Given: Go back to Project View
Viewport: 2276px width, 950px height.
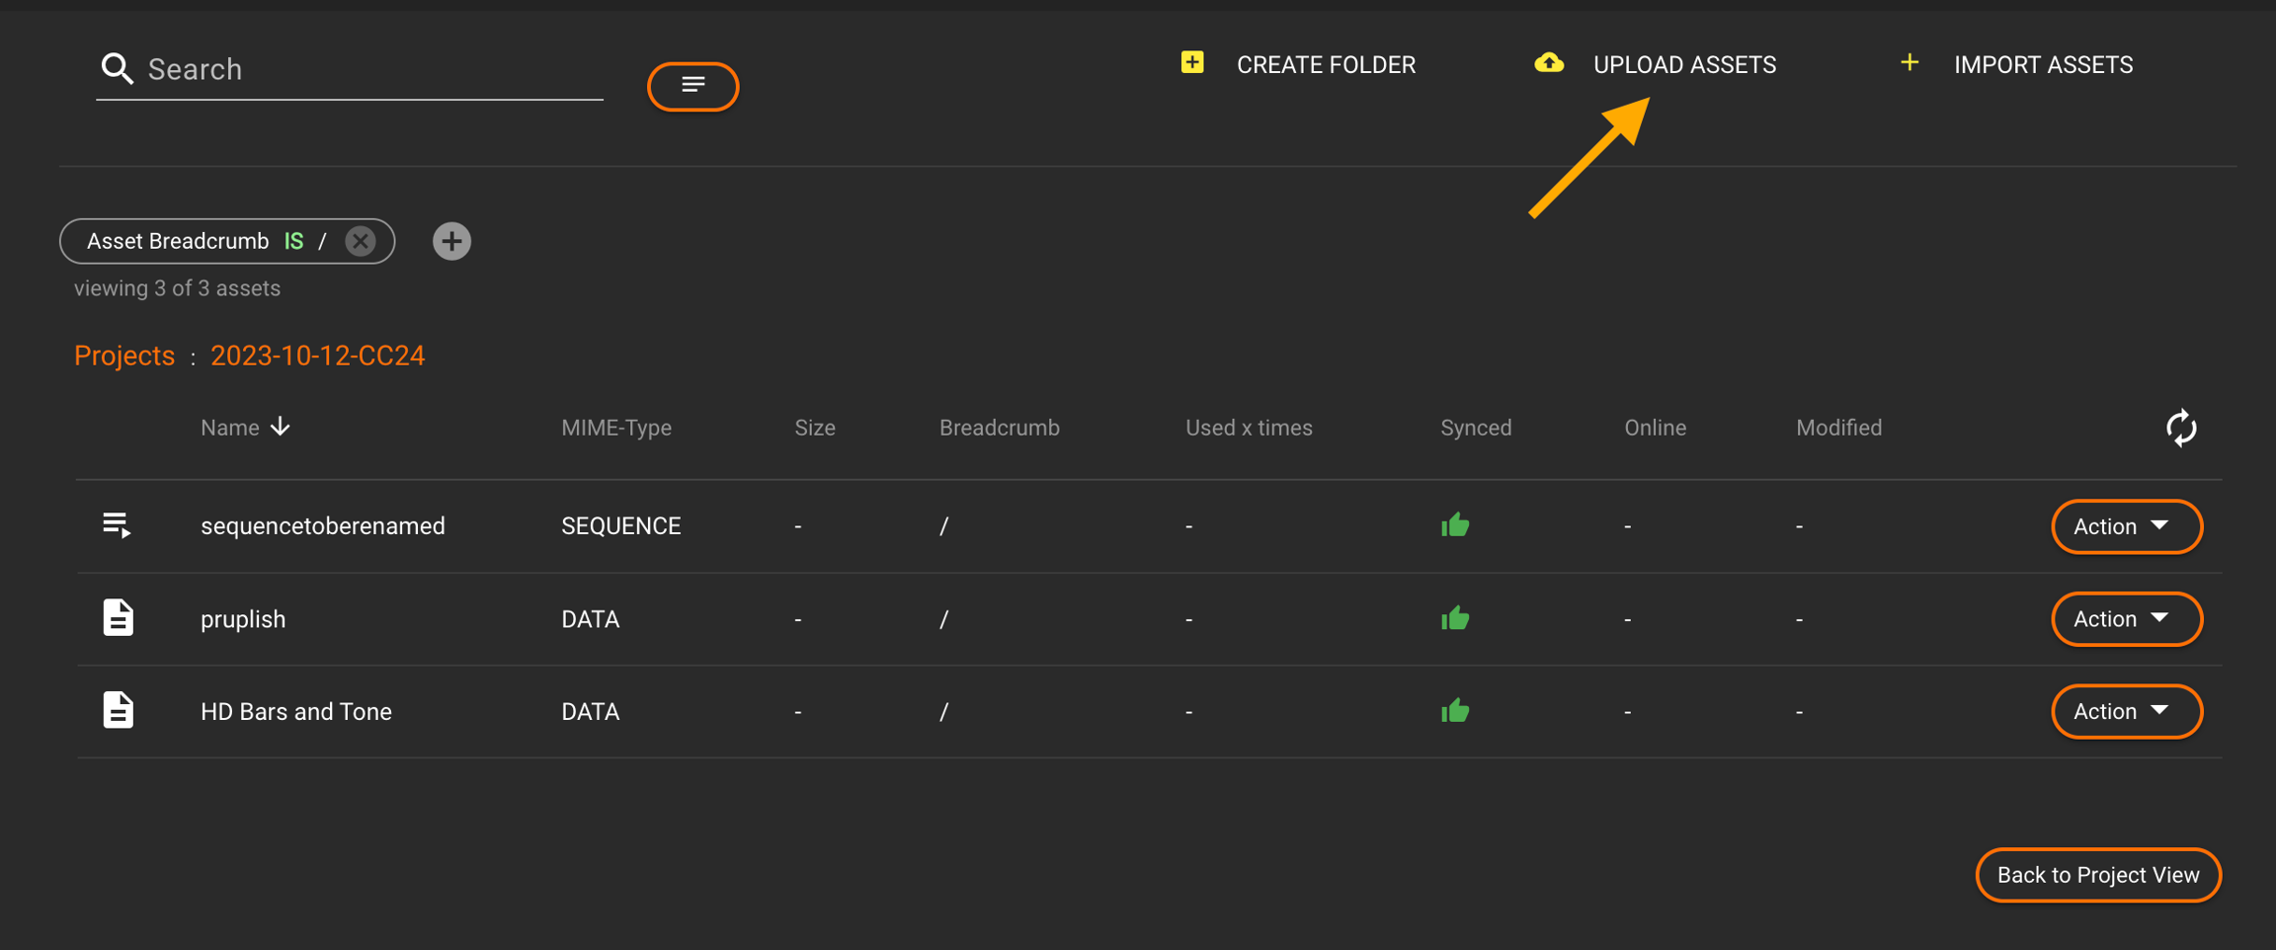Looking at the screenshot, I should [x=2097, y=875].
